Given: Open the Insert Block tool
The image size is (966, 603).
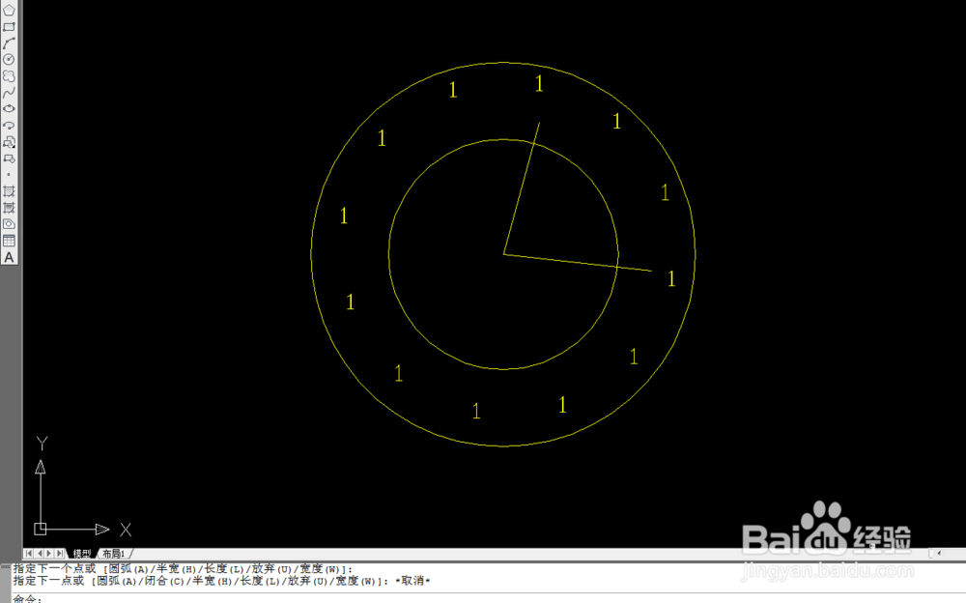Looking at the screenshot, I should click(9, 142).
